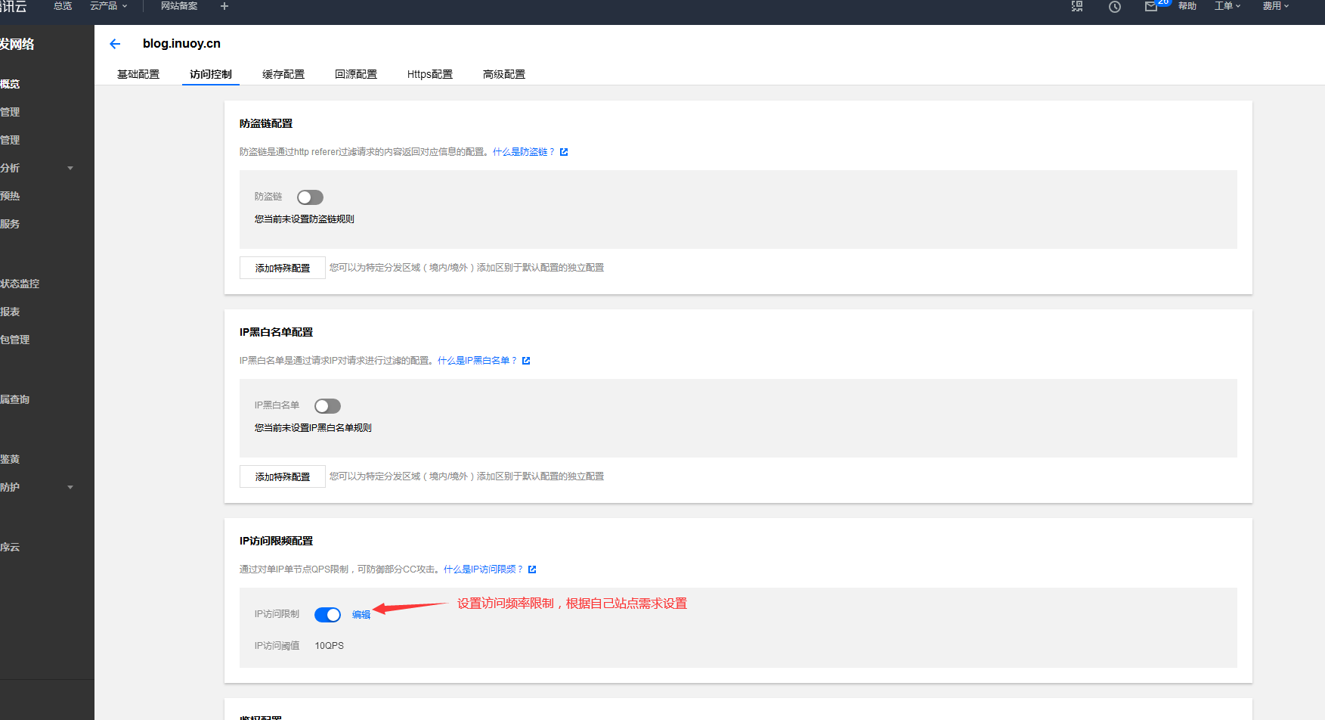This screenshot has width=1325, height=720.
Task: Go back with the blue arrow next to blog.inuoy.cn
Action: [x=115, y=44]
